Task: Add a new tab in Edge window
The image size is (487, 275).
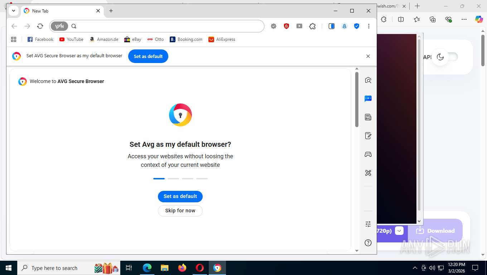Action: [417, 6]
